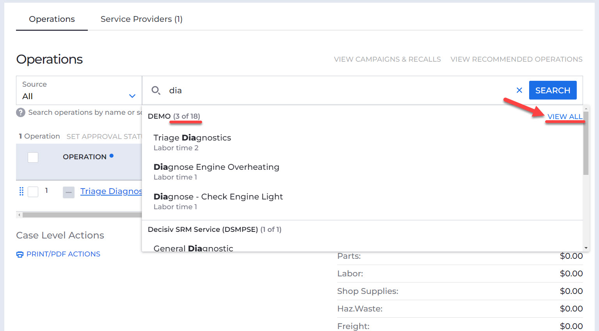
Task: Collapse the Triage Diagnostics row using the minus control
Action: (x=68, y=192)
